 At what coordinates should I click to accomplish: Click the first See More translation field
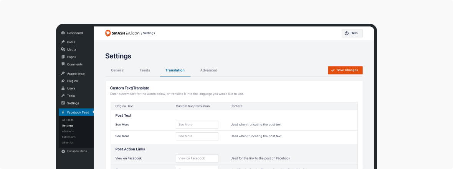[197, 125]
